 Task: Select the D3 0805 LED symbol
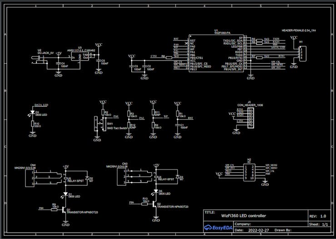[x=32, y=112]
